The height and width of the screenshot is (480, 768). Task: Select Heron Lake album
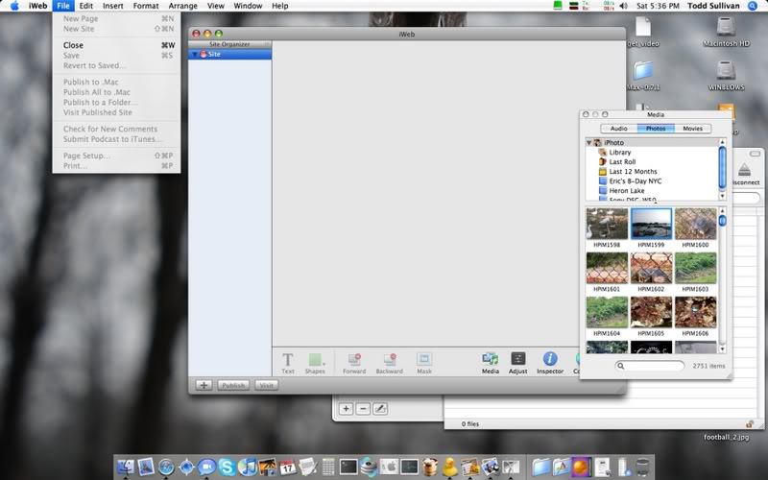coord(627,190)
